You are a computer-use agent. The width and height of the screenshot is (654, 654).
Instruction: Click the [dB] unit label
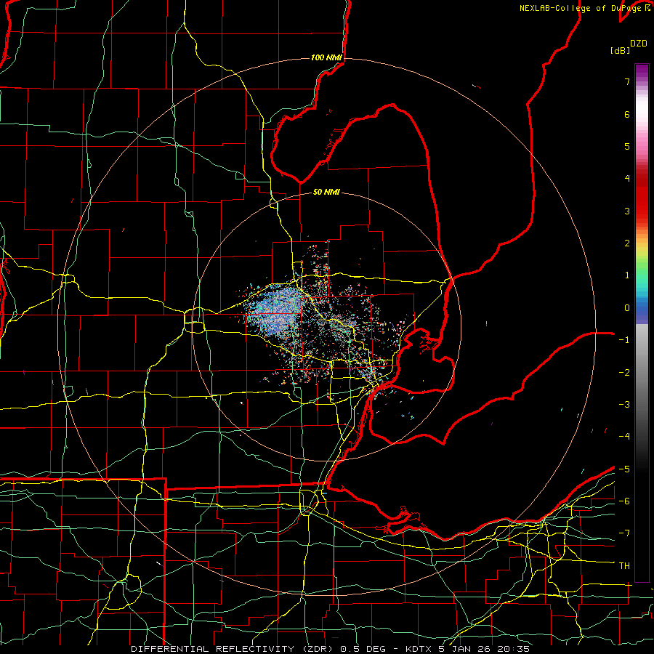click(620, 50)
